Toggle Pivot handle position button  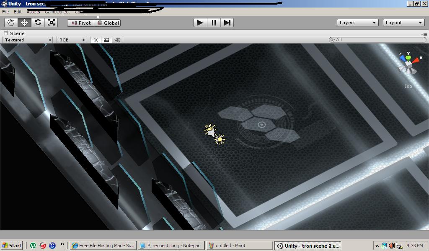click(x=81, y=23)
